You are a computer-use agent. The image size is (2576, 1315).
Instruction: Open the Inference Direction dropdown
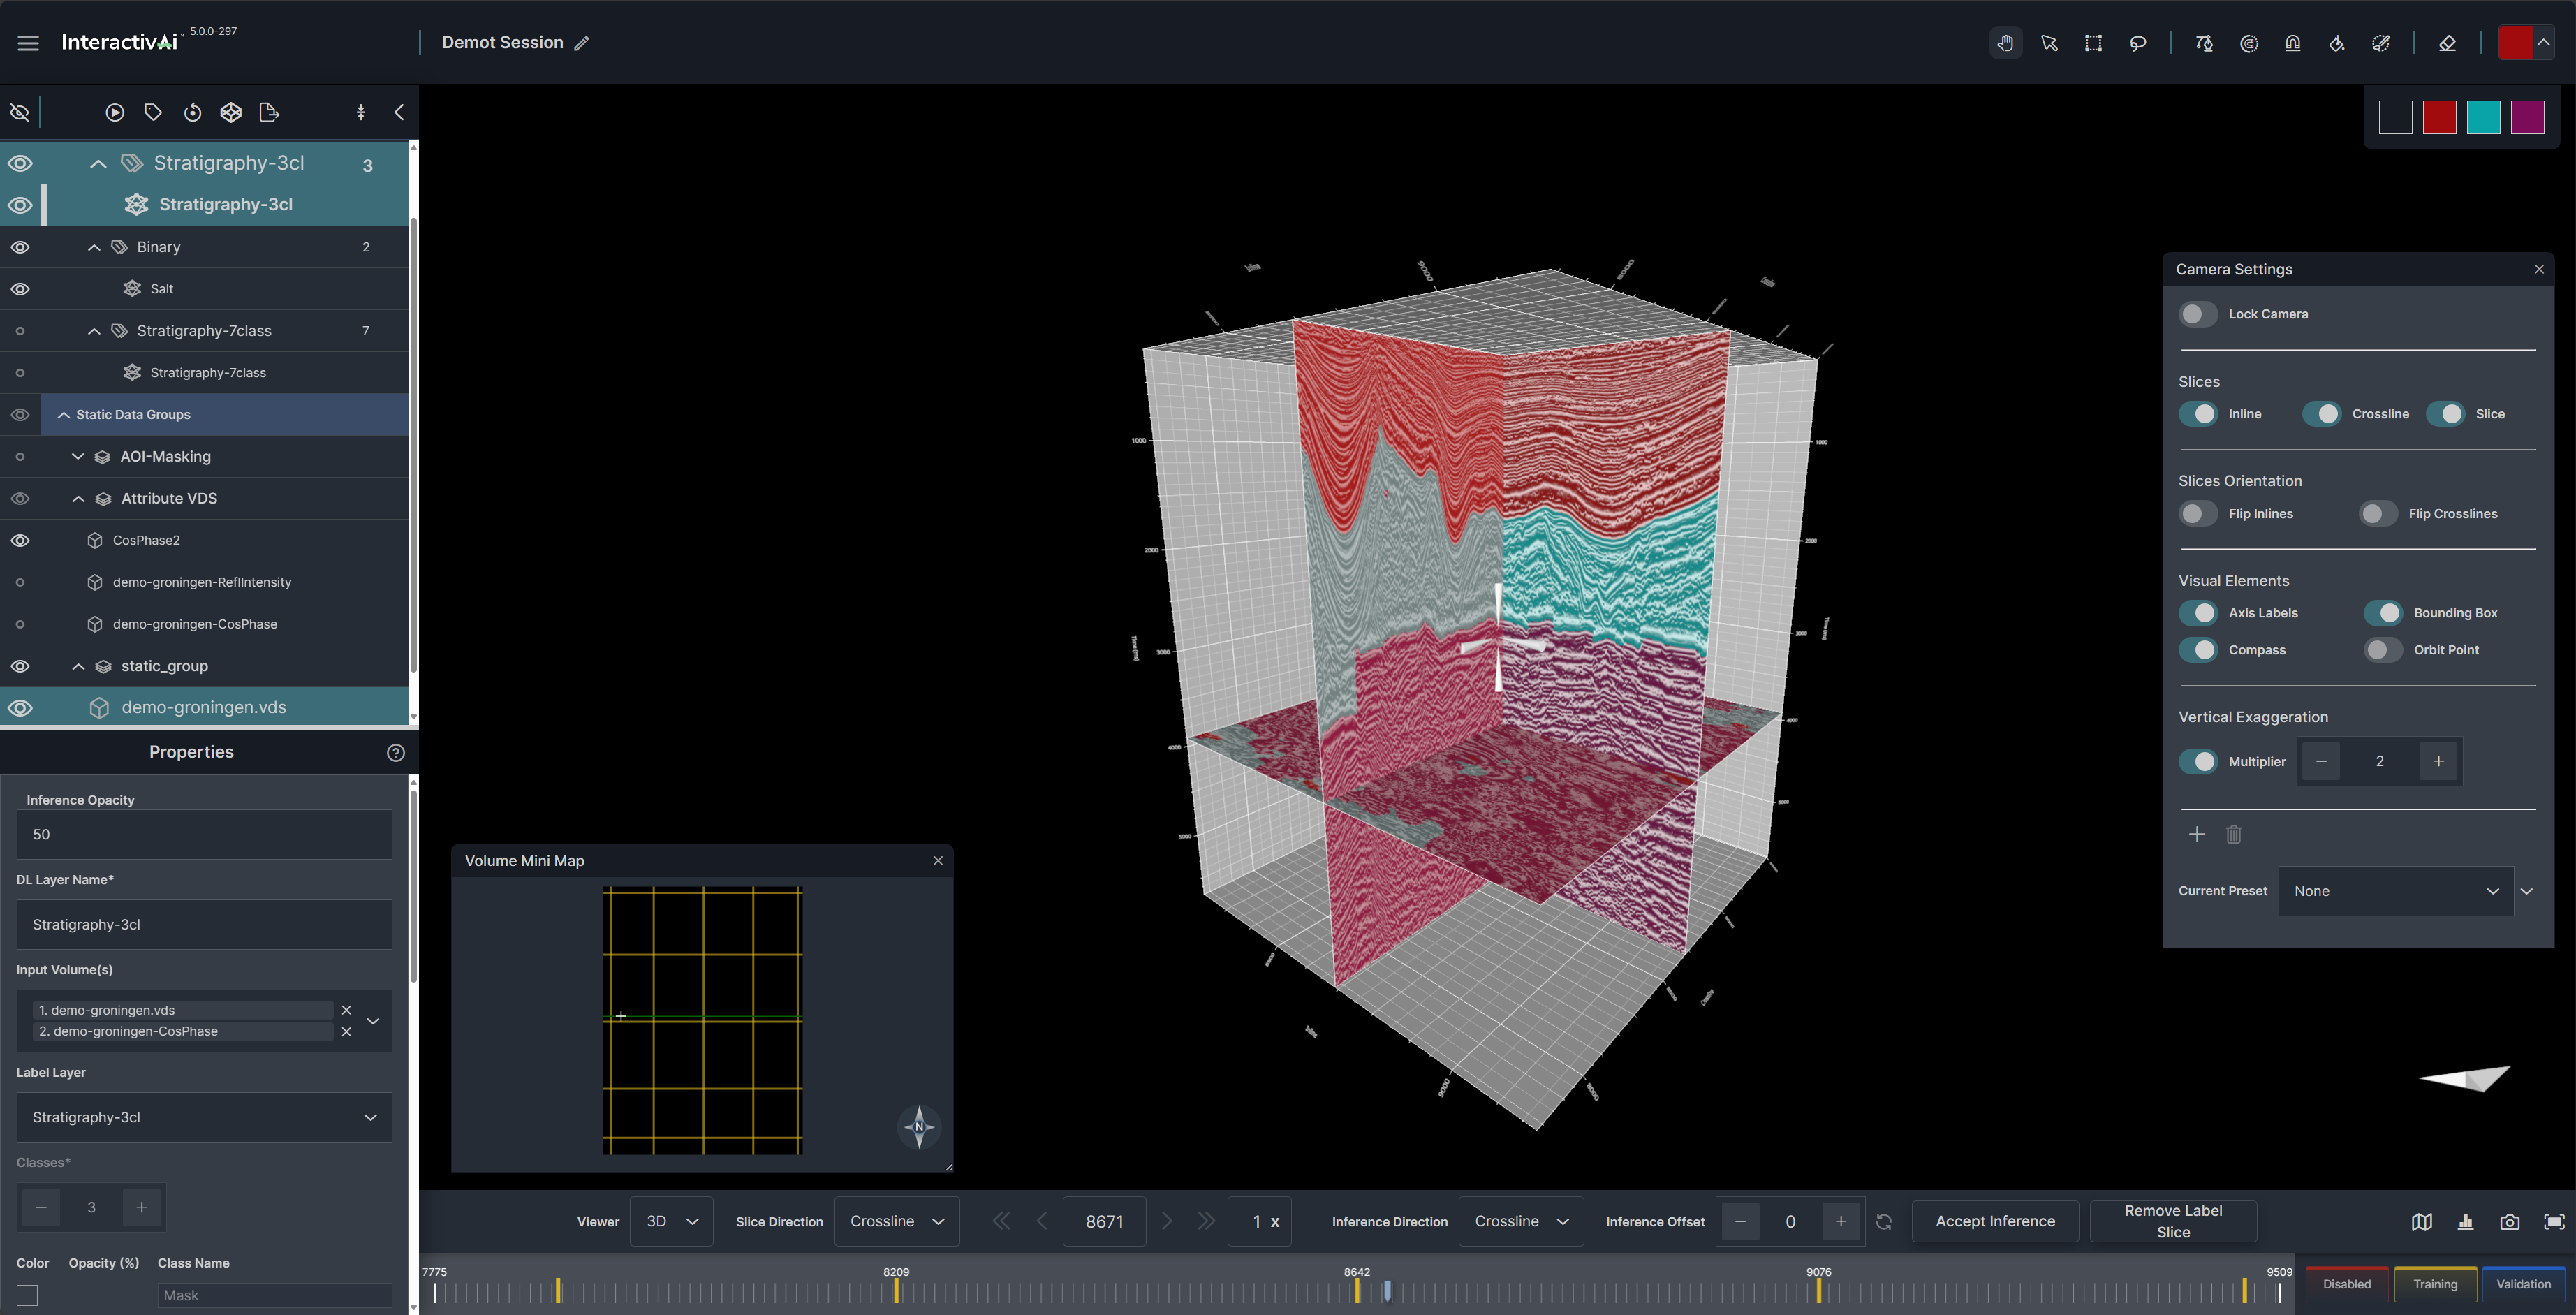point(1521,1222)
